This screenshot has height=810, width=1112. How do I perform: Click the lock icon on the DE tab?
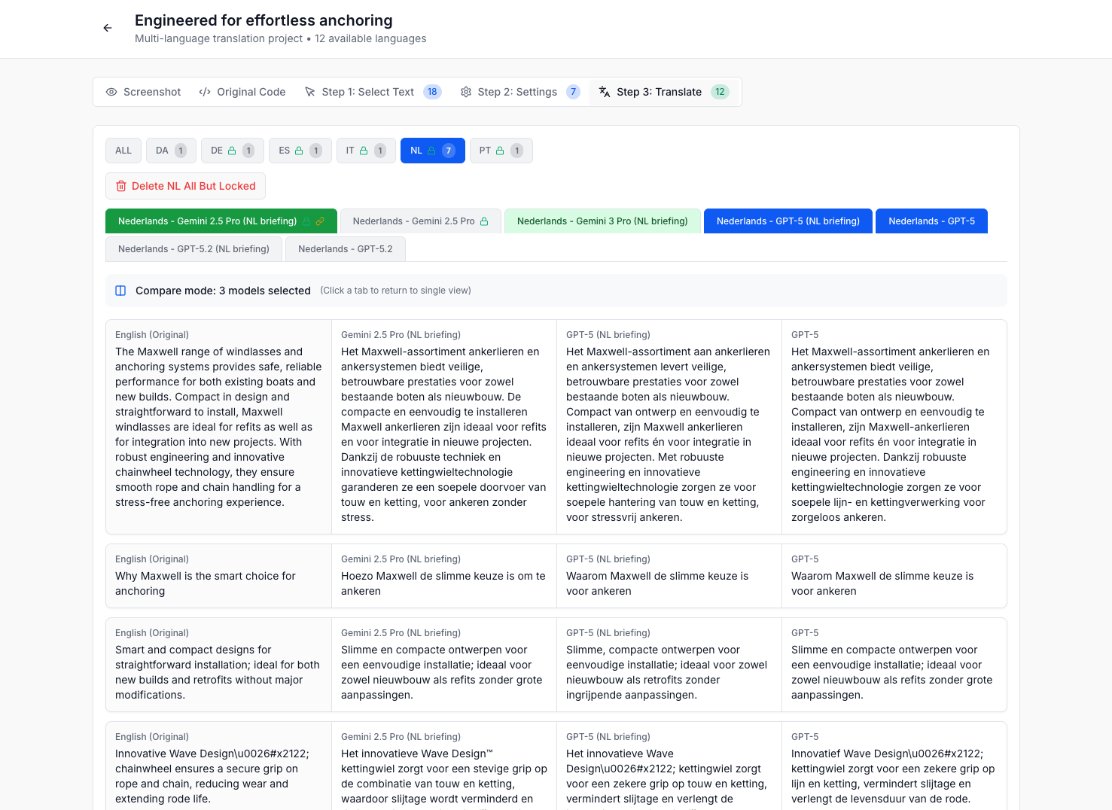coord(232,151)
